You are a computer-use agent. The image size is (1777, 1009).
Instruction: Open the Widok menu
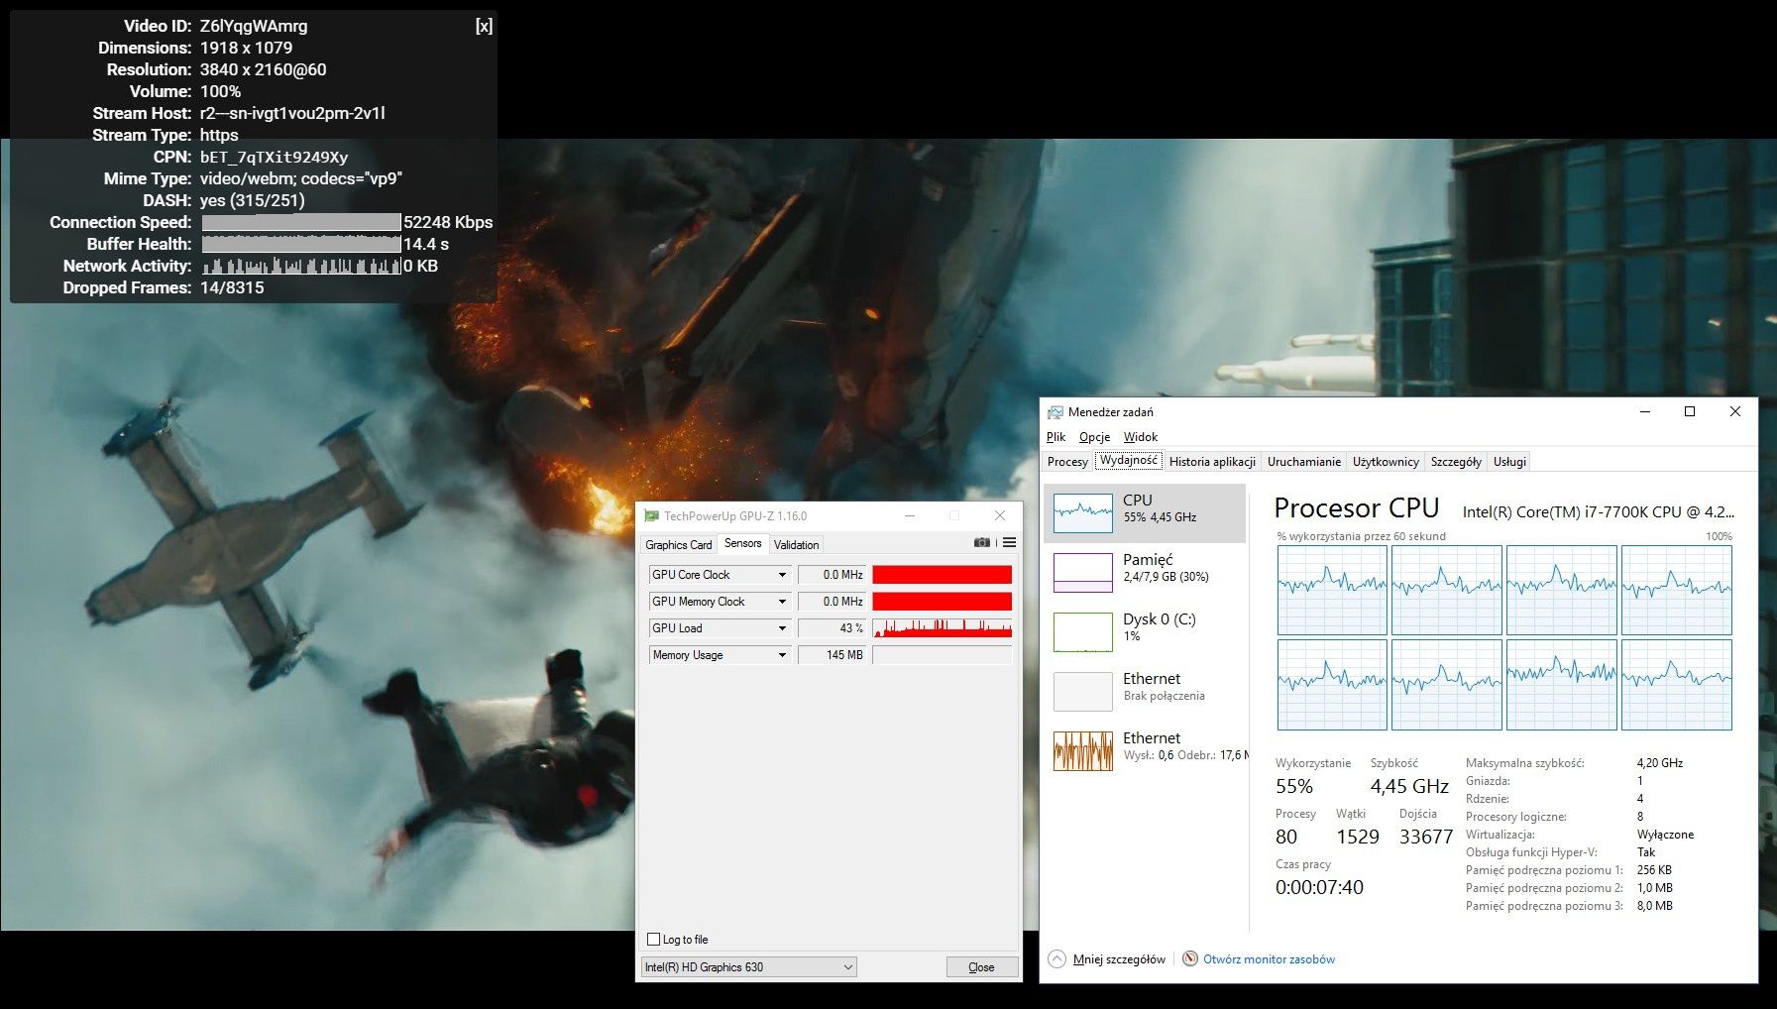pos(1140,437)
